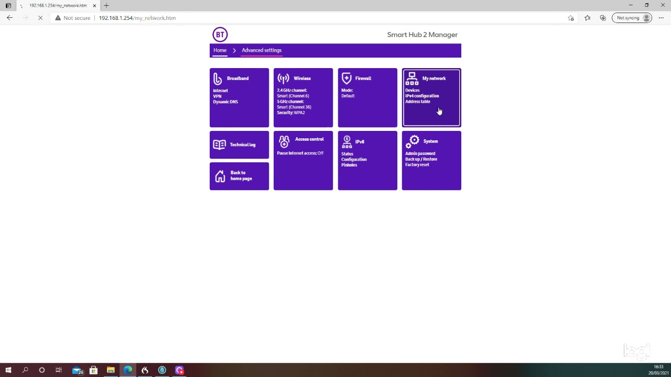671x377 pixels.
Task: Open the Wireless settings title
Action: point(302,79)
